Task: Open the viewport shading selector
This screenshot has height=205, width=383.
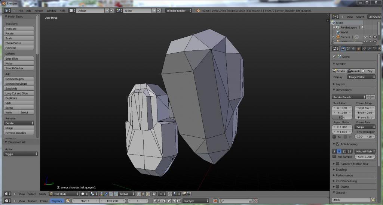Action: [x=84, y=194]
